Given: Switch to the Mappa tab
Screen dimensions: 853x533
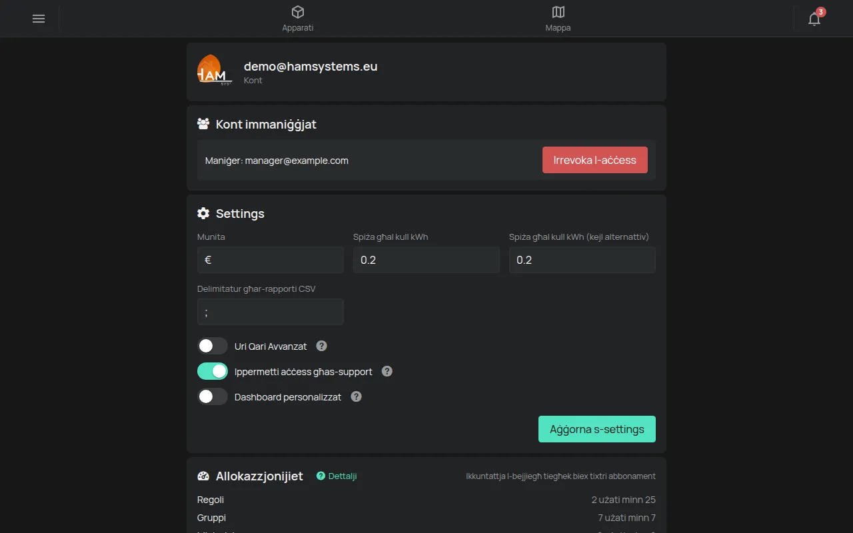Looking at the screenshot, I should 558,19.
